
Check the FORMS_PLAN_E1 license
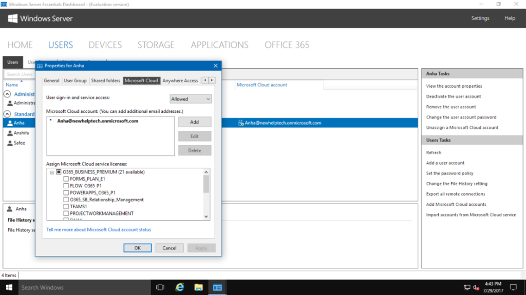click(x=66, y=179)
